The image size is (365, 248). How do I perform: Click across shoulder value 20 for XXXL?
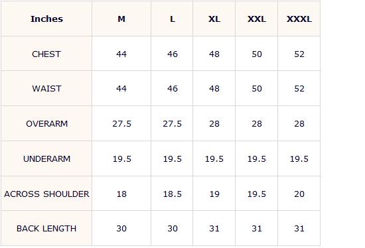[x=299, y=194]
